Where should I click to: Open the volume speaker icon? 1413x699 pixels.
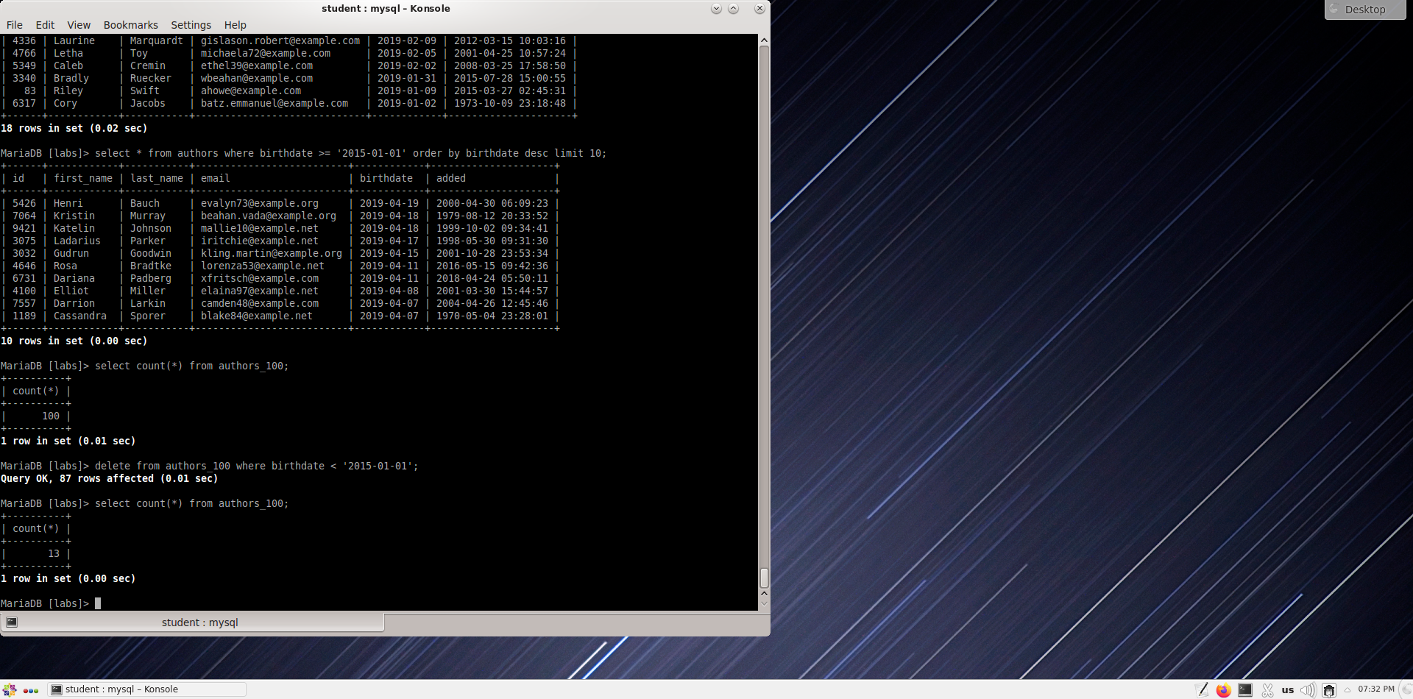pos(1308,689)
